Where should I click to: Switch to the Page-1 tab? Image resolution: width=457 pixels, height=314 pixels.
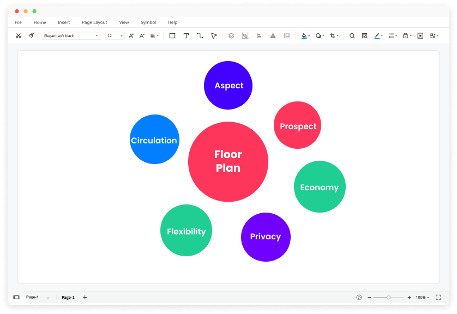[x=68, y=298]
